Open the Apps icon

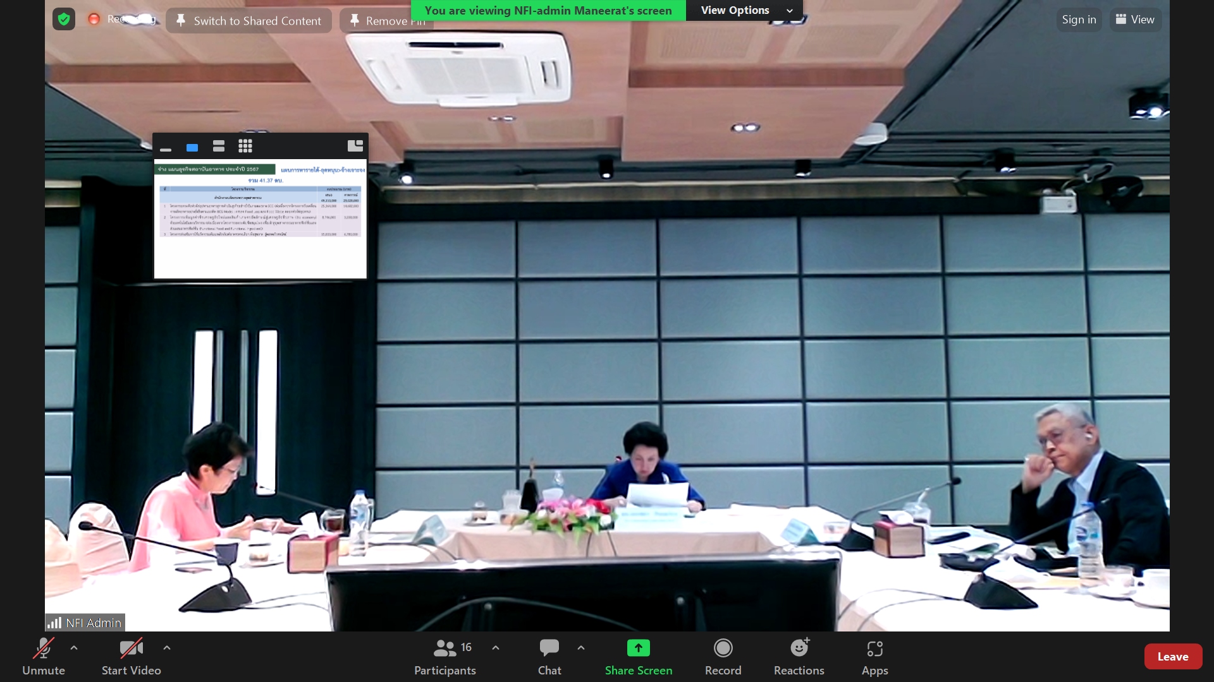click(x=874, y=649)
